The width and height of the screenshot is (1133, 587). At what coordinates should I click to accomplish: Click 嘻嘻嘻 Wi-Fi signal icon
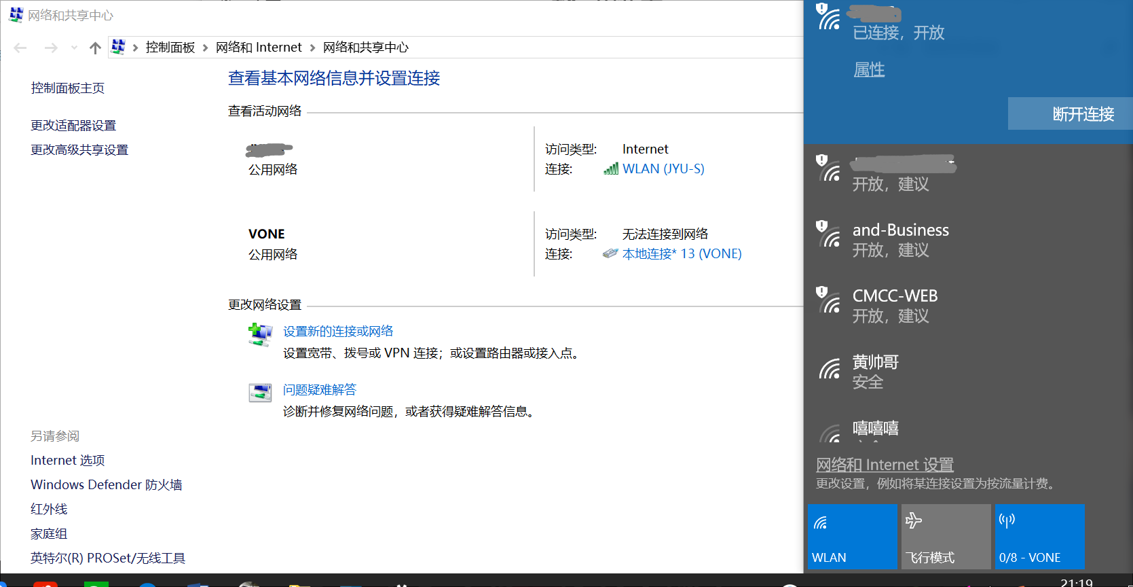[829, 433]
